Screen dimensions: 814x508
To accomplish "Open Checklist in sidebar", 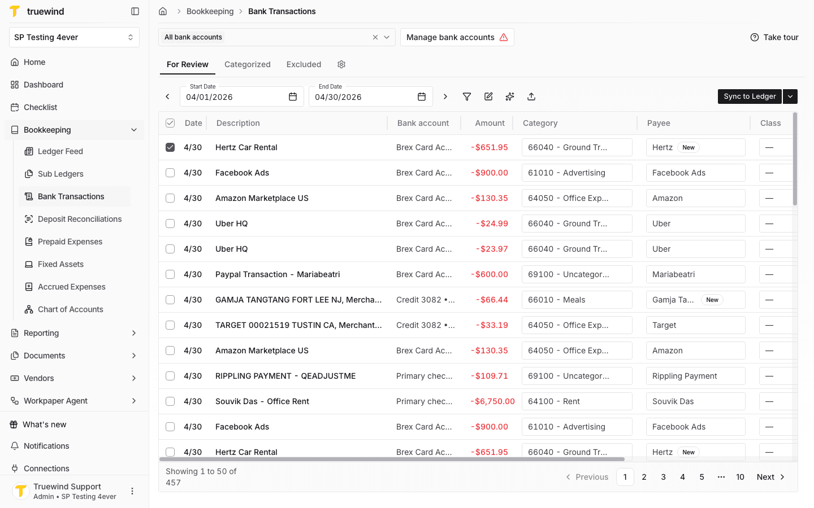I will point(74,107).
